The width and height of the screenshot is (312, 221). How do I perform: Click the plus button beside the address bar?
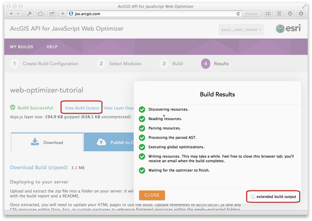[x=63, y=14]
